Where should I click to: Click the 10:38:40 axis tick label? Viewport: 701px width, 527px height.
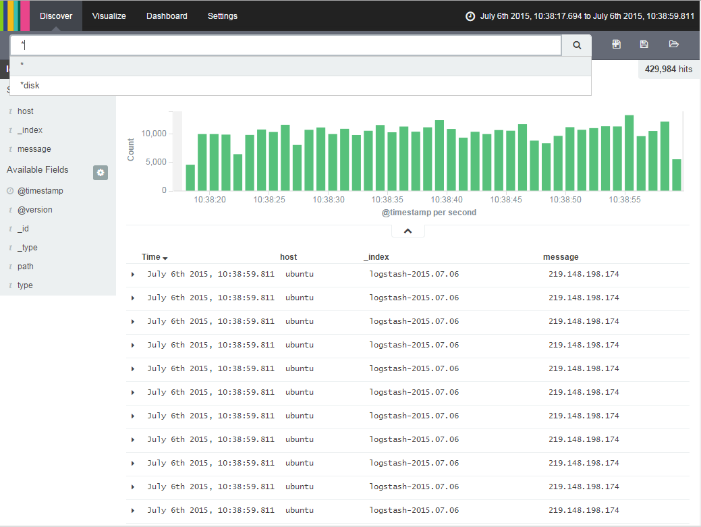click(447, 200)
